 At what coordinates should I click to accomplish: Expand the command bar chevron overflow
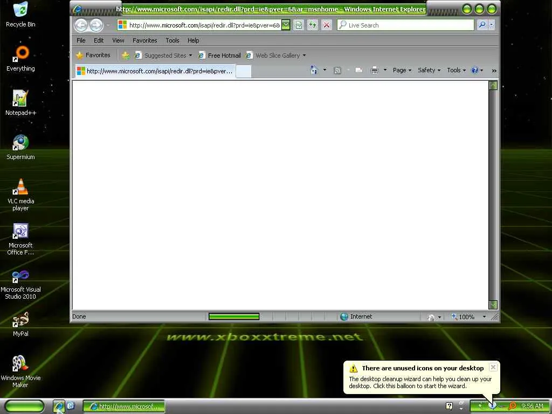pyautogui.click(x=494, y=71)
